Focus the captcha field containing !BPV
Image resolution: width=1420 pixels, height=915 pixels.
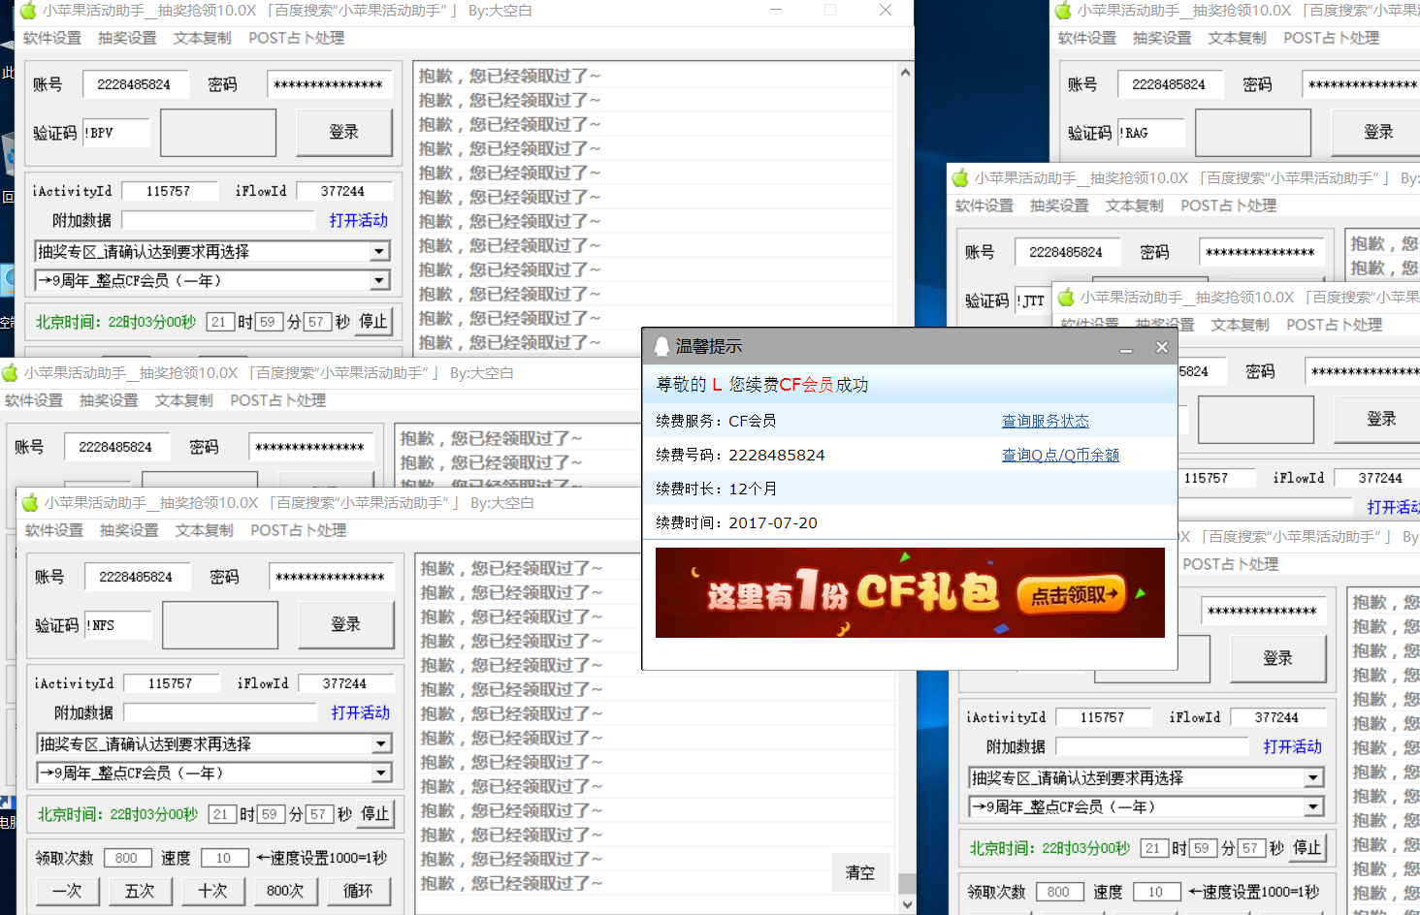point(116,133)
